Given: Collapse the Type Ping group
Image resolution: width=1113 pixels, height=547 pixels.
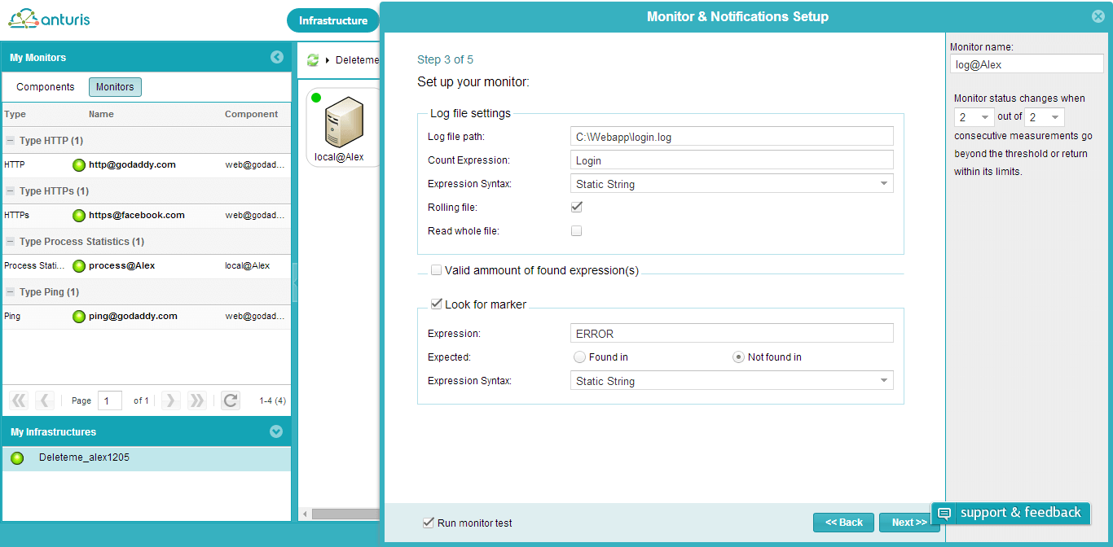Looking at the screenshot, I should click(x=10, y=291).
